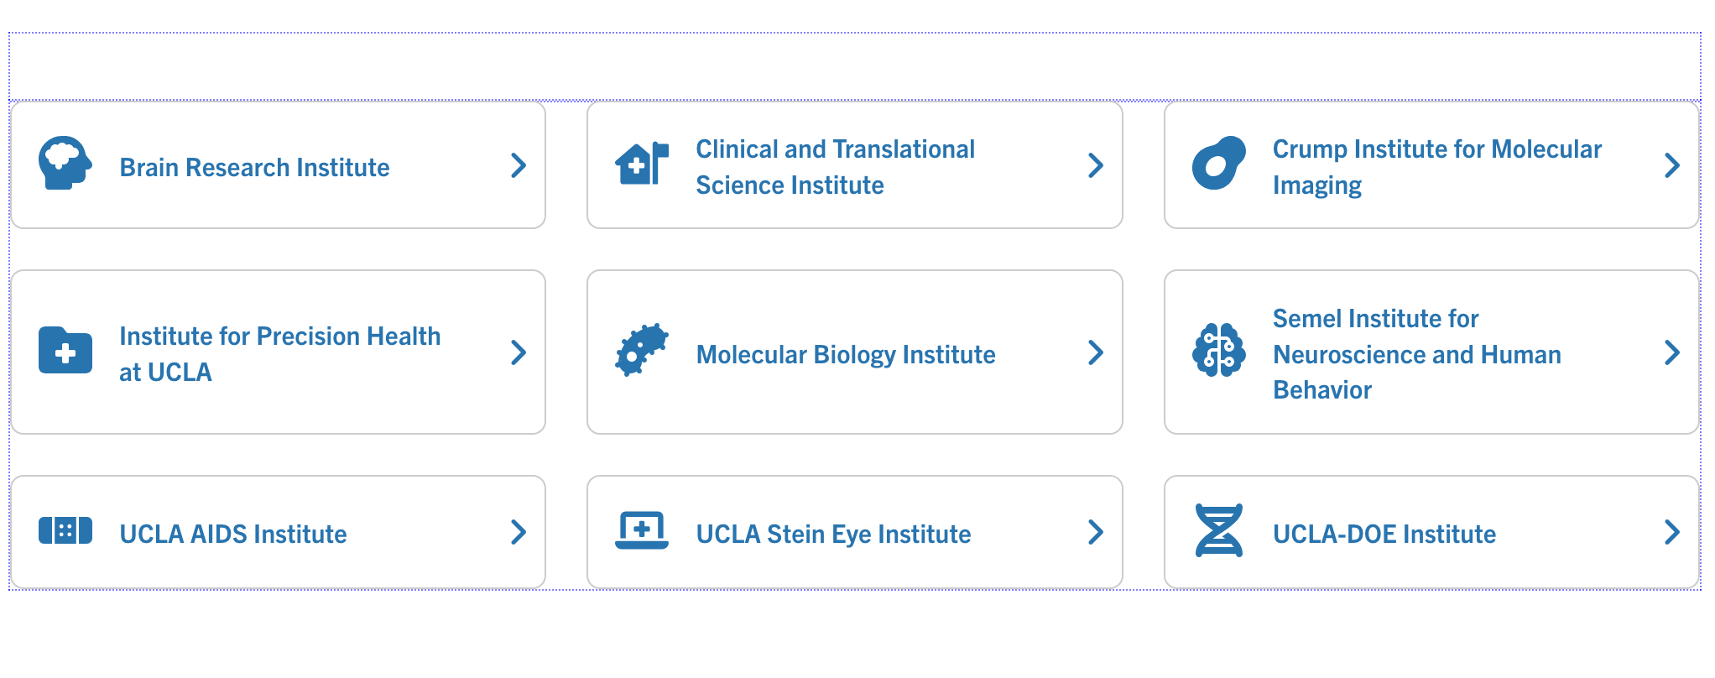Click the chevron arrow on Brain Research Institute card
The width and height of the screenshot is (1715, 678).
(x=519, y=165)
